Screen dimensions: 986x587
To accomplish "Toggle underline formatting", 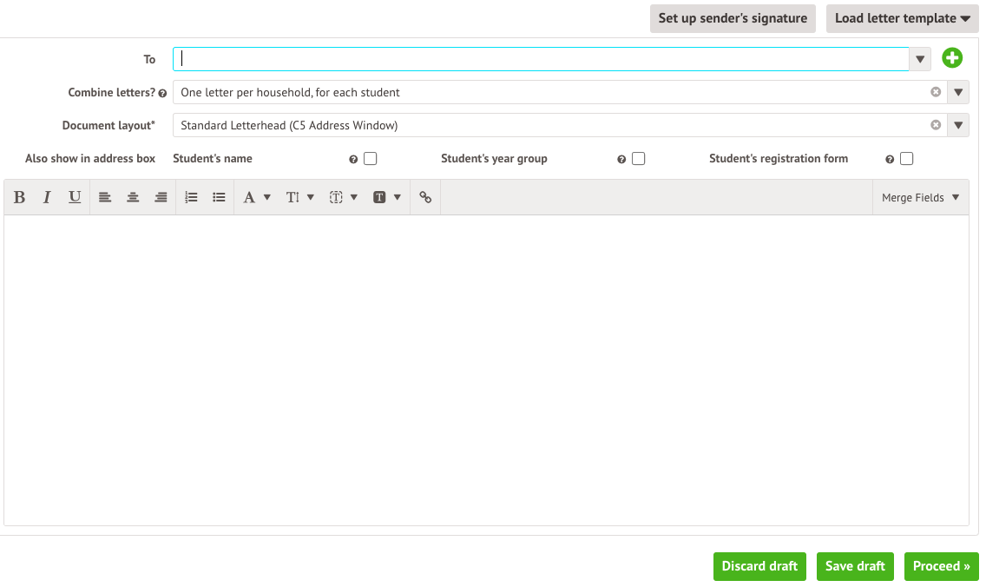I will click(x=74, y=198).
